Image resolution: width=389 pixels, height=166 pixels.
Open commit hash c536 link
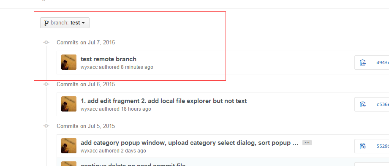[383, 104]
